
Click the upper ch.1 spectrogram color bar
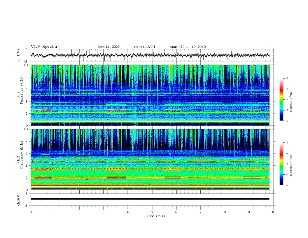click(x=281, y=100)
